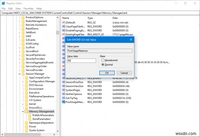The height and width of the screenshot is (137, 200).
Task: Expand the SafeBoot tree node
Action: [20, 33]
